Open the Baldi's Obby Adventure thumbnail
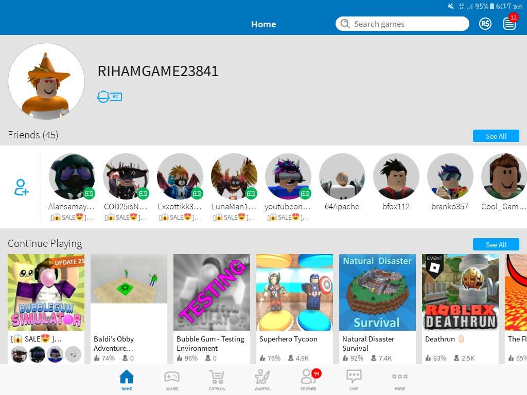 [x=129, y=292]
